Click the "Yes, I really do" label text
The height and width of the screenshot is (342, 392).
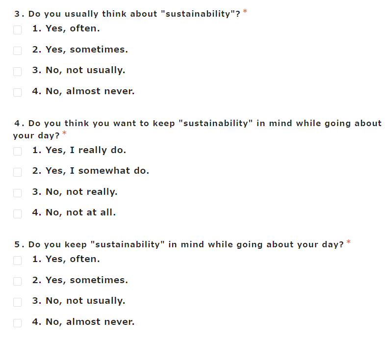click(x=79, y=150)
